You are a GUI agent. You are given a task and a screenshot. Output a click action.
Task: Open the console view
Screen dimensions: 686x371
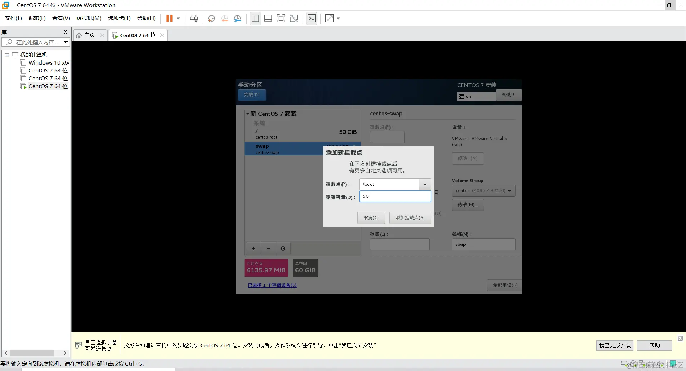tap(312, 18)
